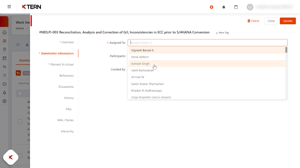Open the Files section
This screenshot has width=300, height=168.
point(69,109)
